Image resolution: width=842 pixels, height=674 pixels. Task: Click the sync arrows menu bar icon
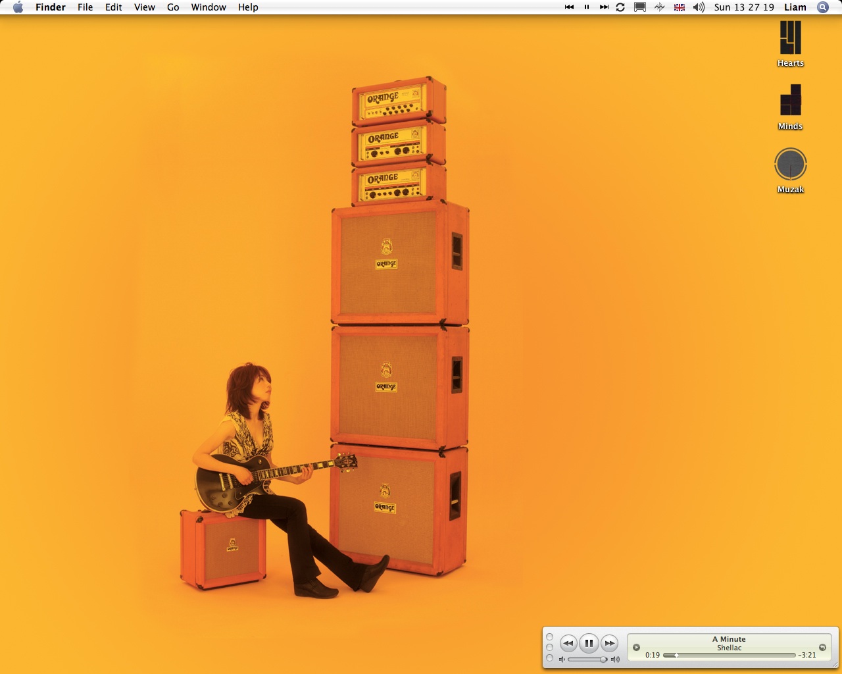[620, 7]
